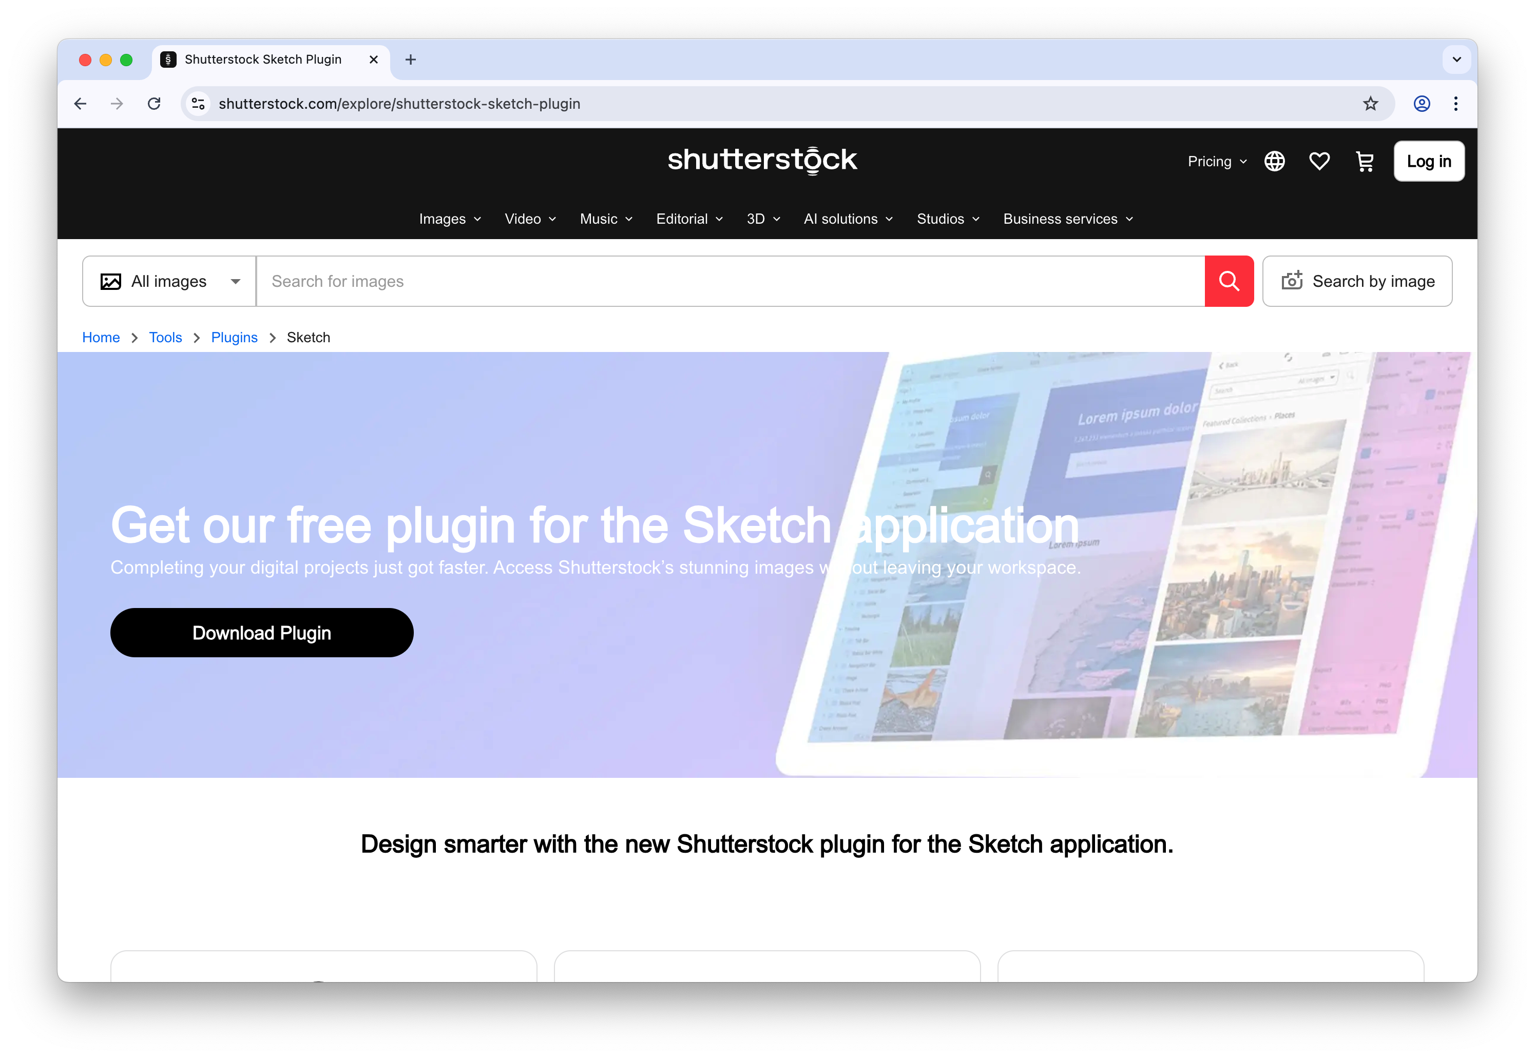Image resolution: width=1535 pixels, height=1058 pixels.
Task: Open the browser profile icon
Action: coord(1422,104)
